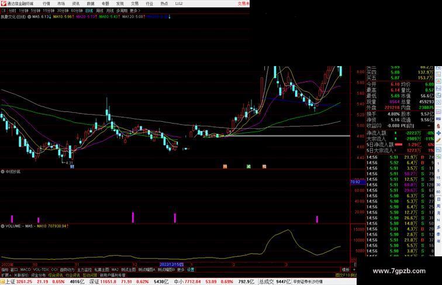Expand the 扩展 panel toggle
442x285 pixels.
pyautogui.click(x=6, y=275)
